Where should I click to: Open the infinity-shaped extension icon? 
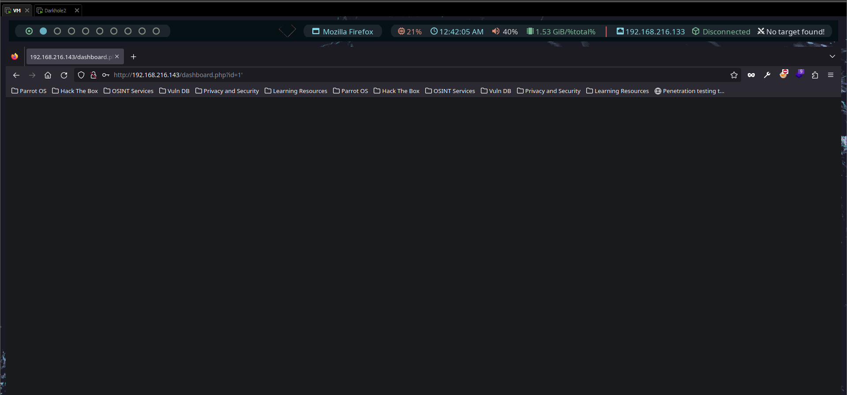751,75
